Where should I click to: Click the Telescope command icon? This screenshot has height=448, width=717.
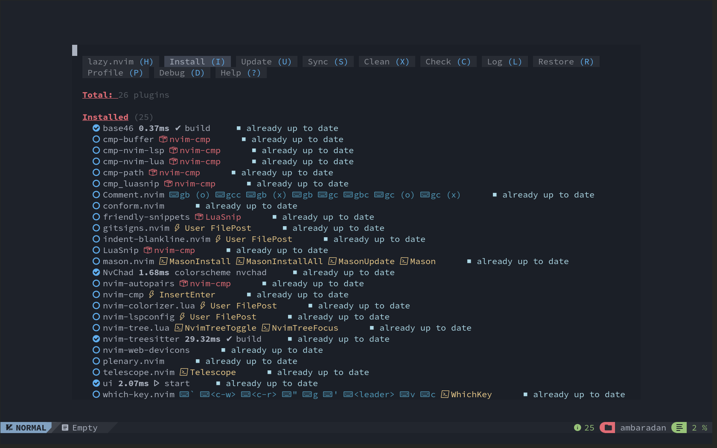[x=184, y=372]
